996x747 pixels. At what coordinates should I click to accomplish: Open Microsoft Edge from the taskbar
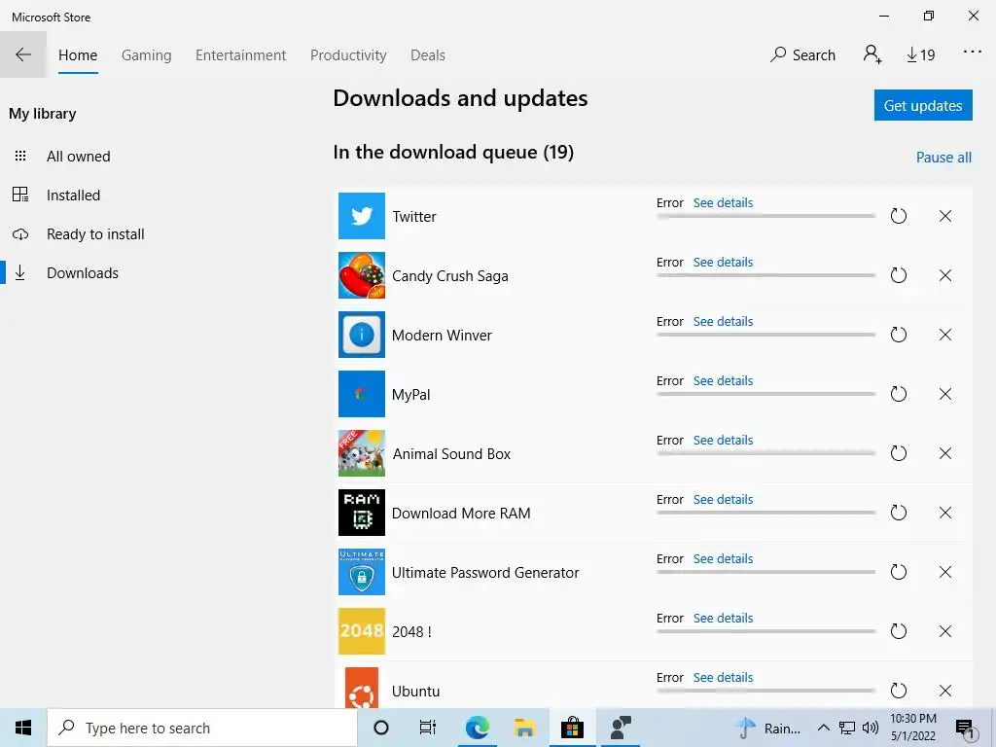[x=477, y=728]
